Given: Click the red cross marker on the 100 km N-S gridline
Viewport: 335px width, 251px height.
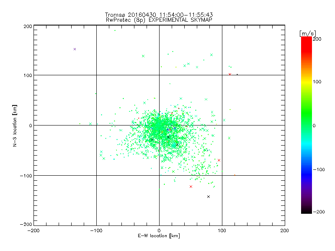Looking at the screenshot, I should point(230,74).
